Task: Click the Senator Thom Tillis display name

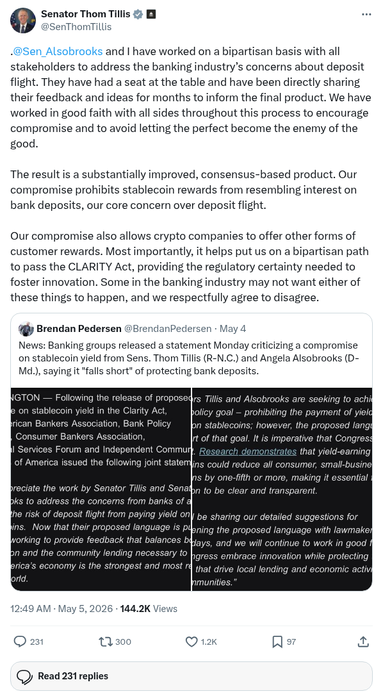Action: [x=86, y=13]
